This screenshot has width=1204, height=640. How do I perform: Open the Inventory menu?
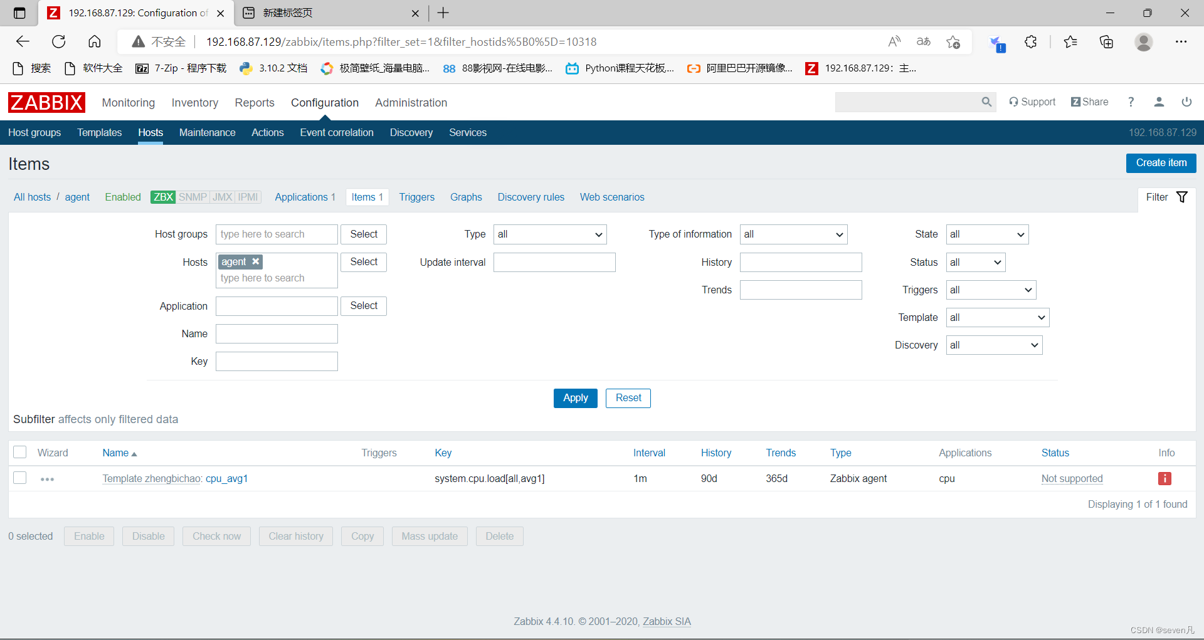pyautogui.click(x=195, y=103)
